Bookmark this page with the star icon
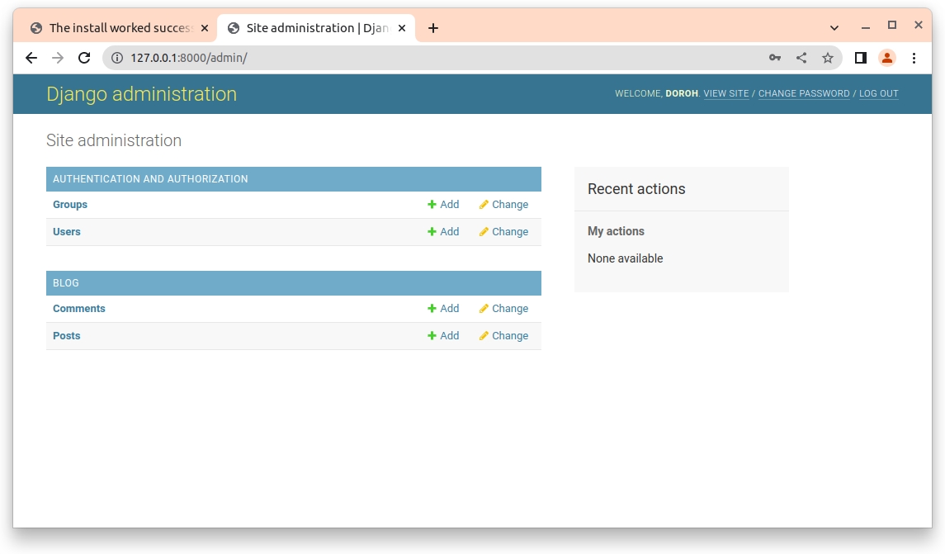This screenshot has height=554, width=945. [x=828, y=58]
